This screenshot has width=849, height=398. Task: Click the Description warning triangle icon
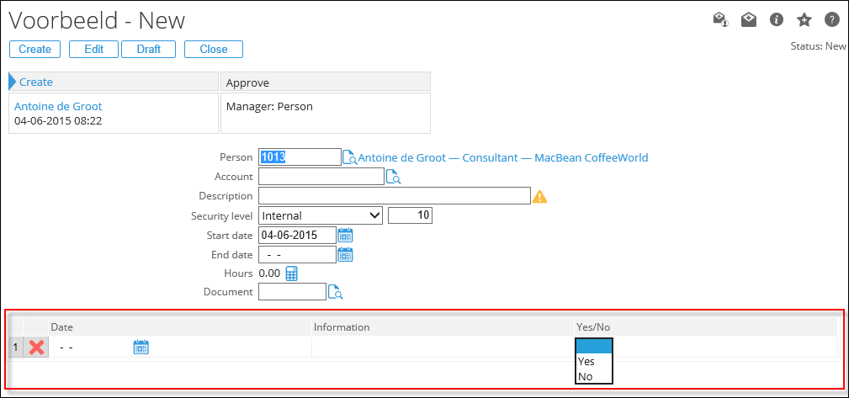tap(540, 196)
